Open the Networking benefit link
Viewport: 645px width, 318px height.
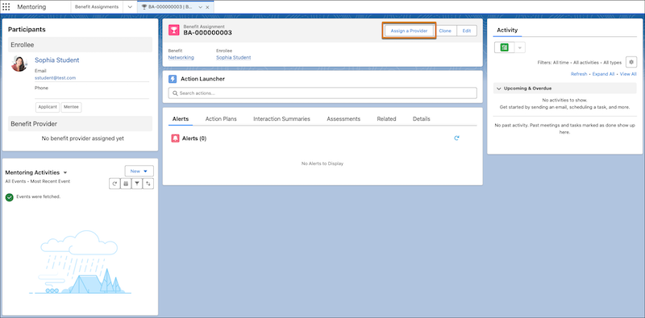pyautogui.click(x=181, y=57)
